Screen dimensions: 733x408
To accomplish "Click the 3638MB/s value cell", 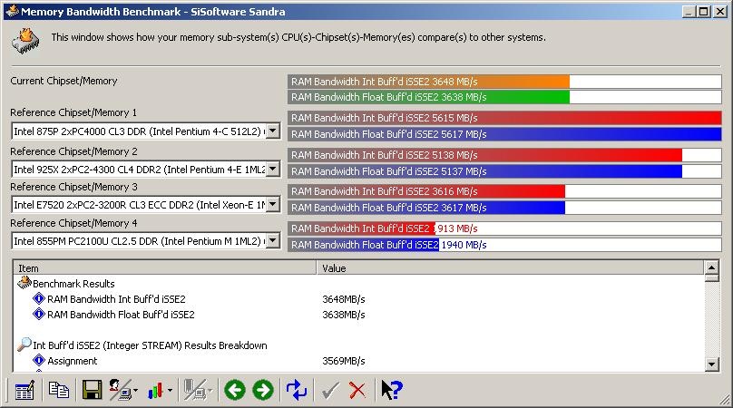I will tap(343, 315).
